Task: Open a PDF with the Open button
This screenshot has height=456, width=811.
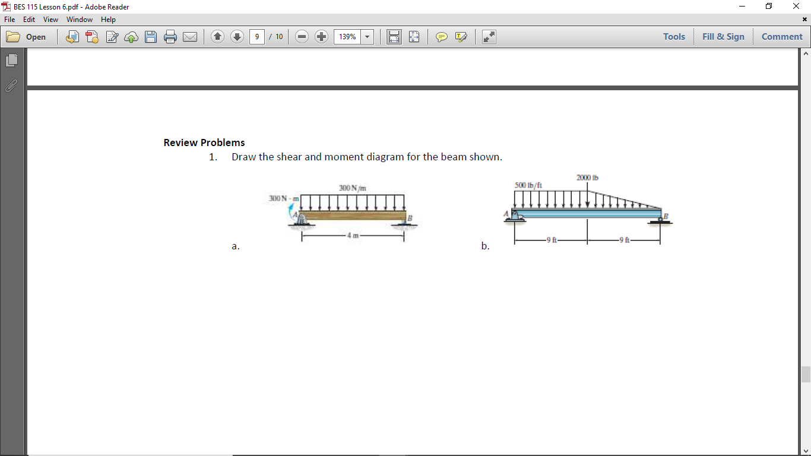Action: tap(27, 37)
